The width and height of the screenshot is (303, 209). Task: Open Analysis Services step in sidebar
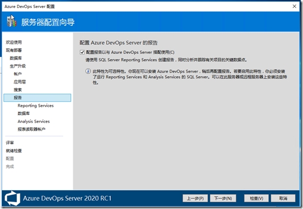34,122
